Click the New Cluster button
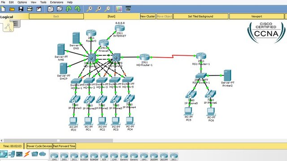 148,16
